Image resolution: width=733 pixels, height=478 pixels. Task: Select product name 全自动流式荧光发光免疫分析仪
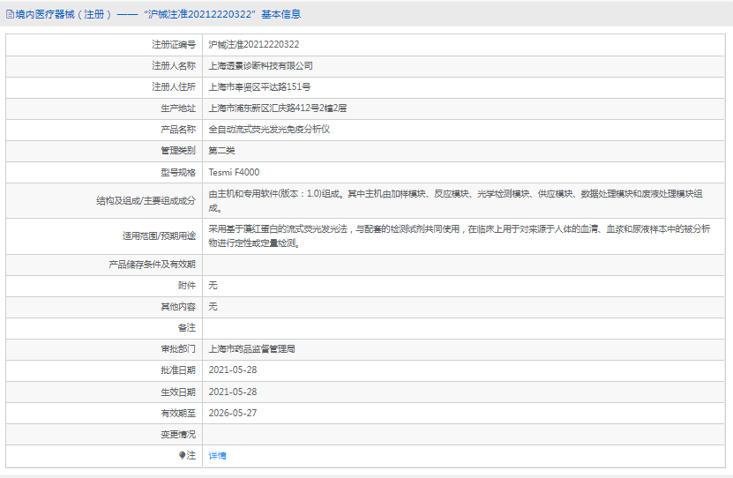click(x=269, y=130)
